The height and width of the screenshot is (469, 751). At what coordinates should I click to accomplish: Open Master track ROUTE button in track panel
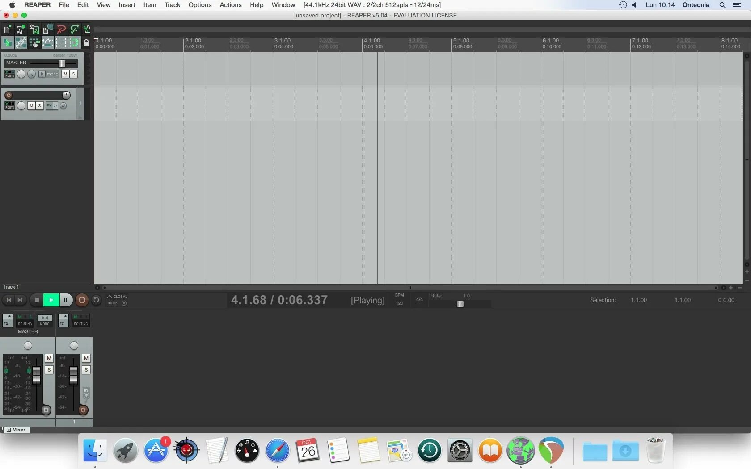click(9, 74)
